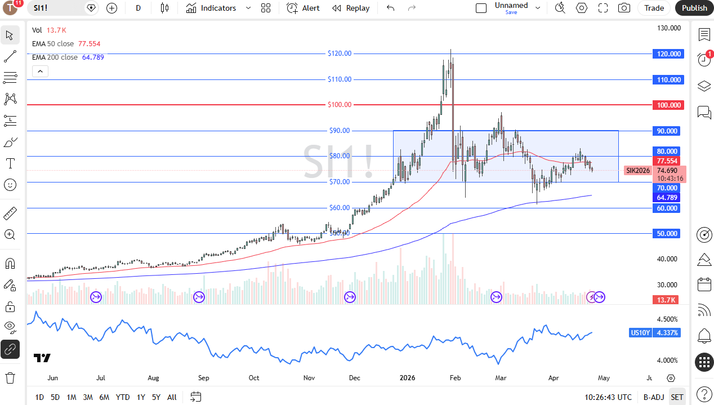This screenshot has width=714, height=405.
Task: Start bar Replay mode
Action: click(351, 8)
